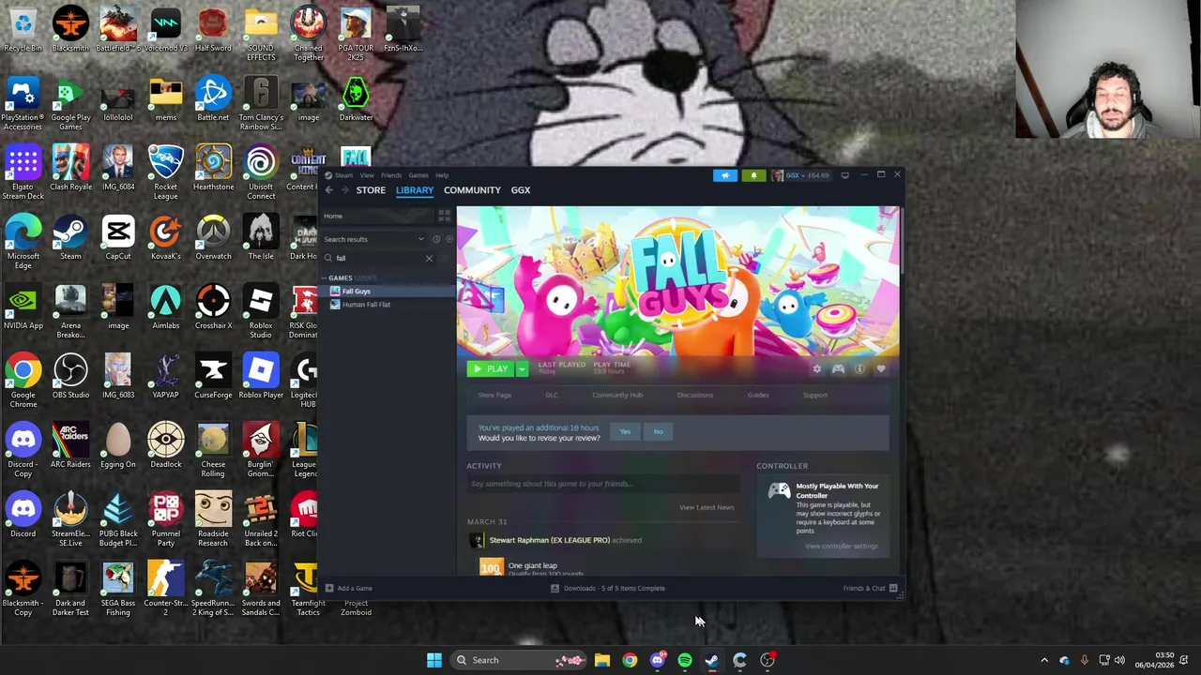1201x675 pixels.
Task: Click Add a Game at bottom left
Action: [349, 589]
